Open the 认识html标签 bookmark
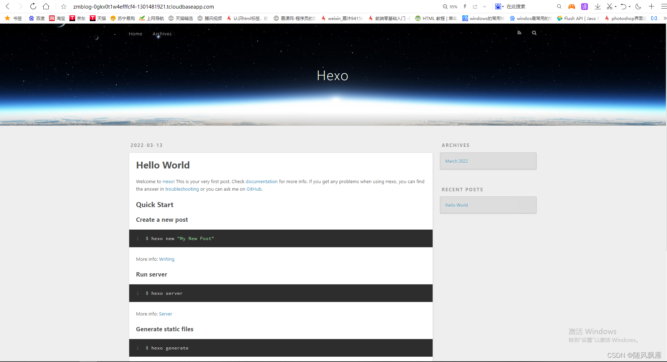The height and width of the screenshot is (362, 667). click(248, 18)
